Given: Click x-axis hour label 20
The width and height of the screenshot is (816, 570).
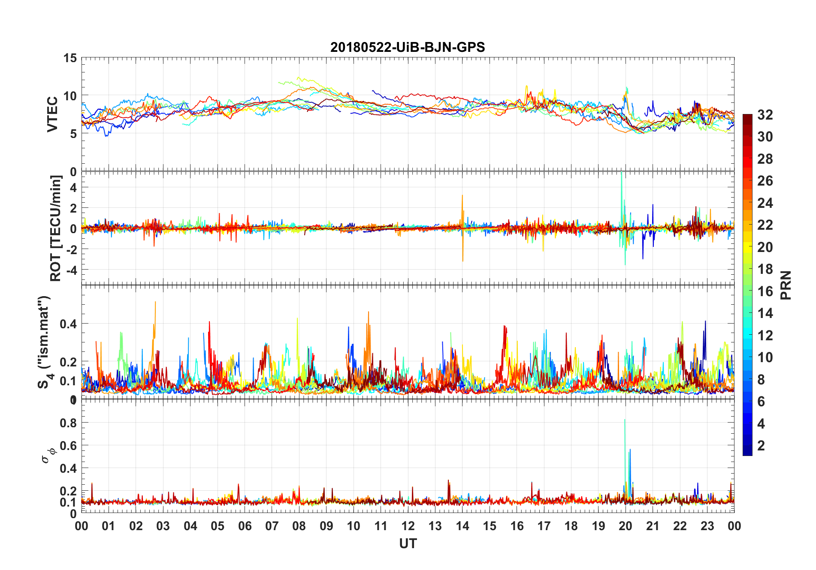Looking at the screenshot, I should 626,526.
